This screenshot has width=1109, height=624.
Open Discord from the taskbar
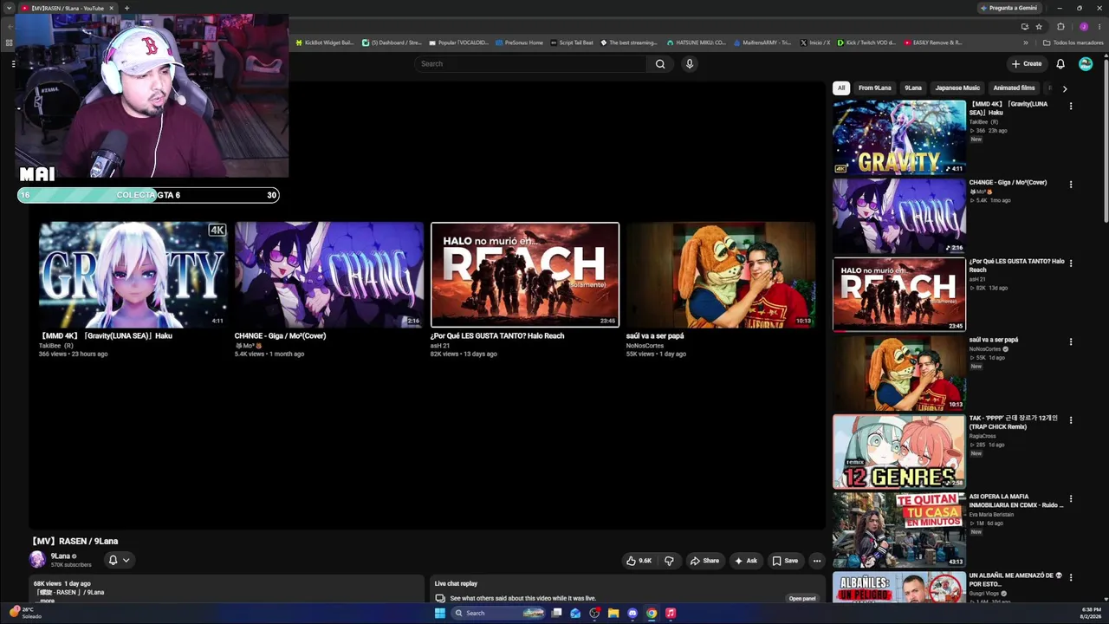coord(632,613)
